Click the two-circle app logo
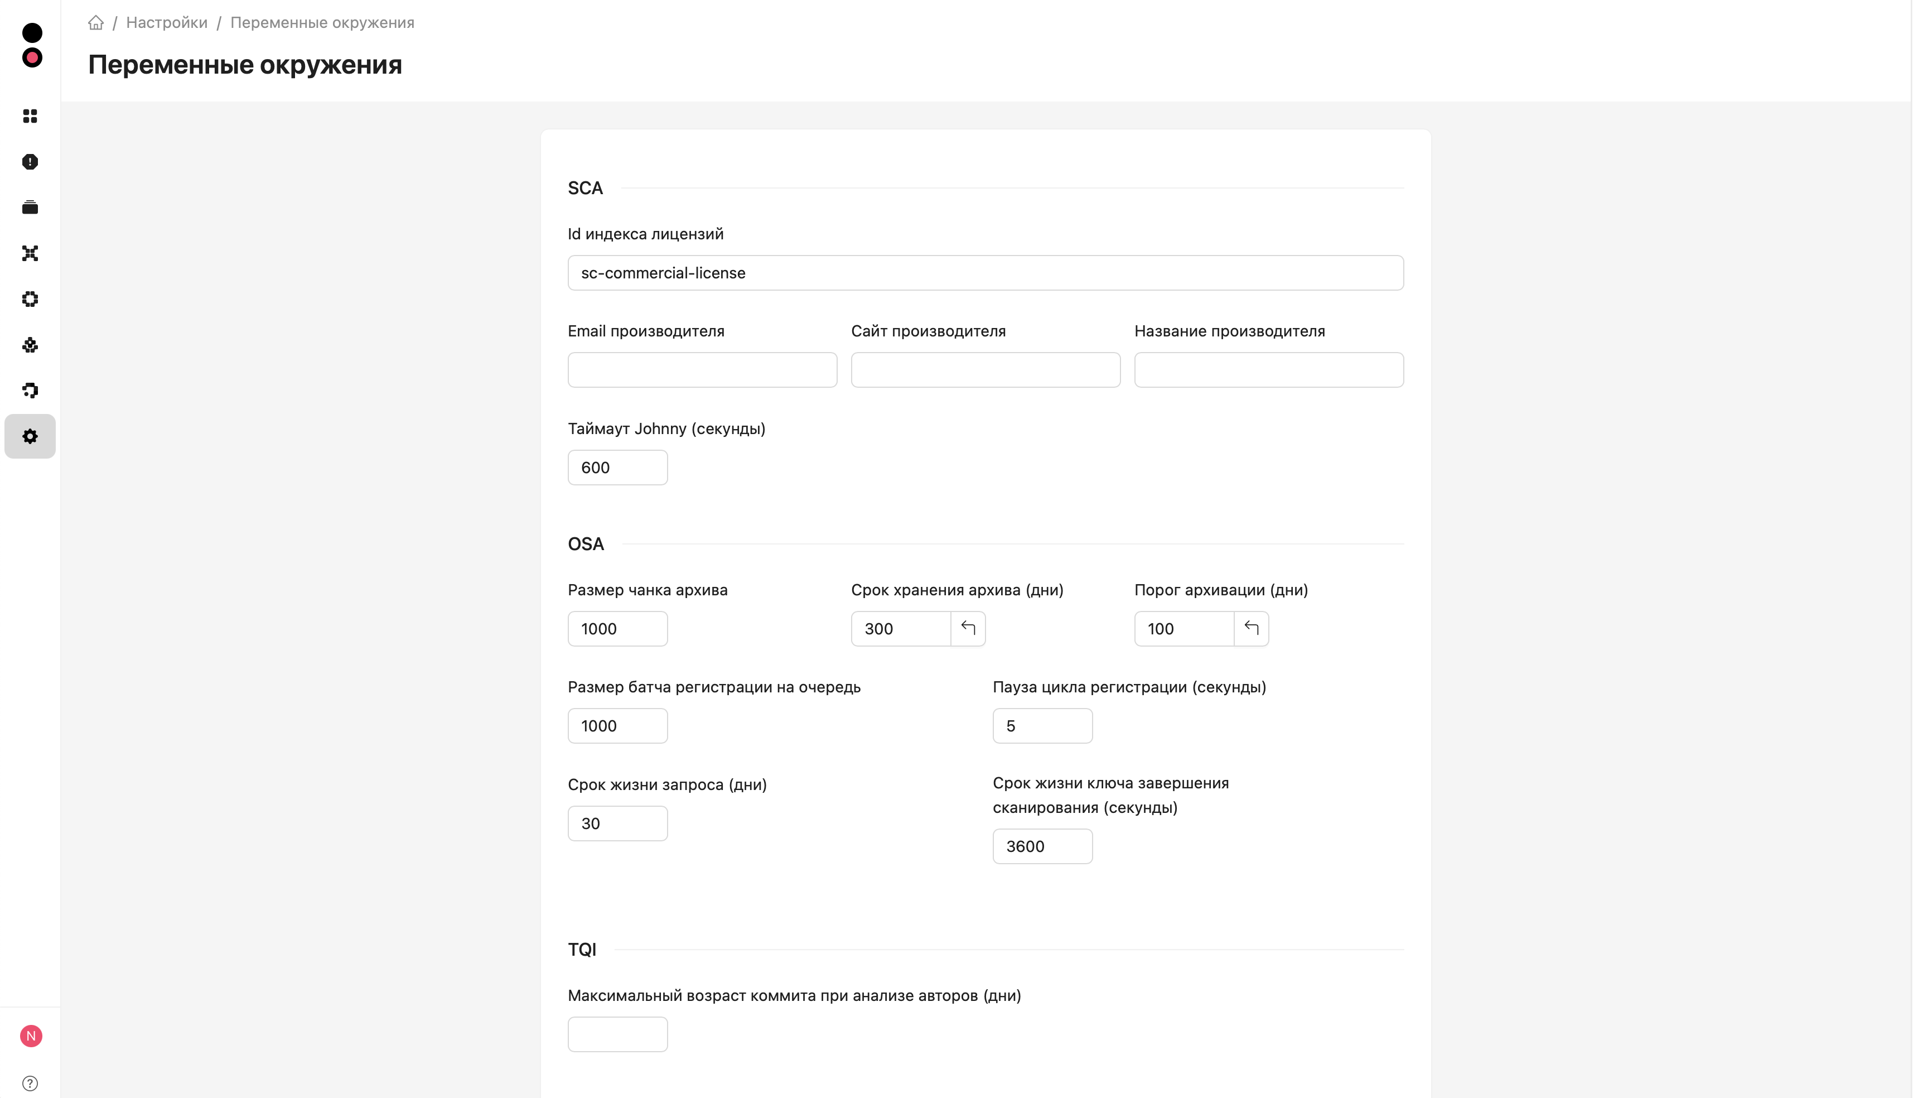The height and width of the screenshot is (1098, 1913). coord(32,45)
